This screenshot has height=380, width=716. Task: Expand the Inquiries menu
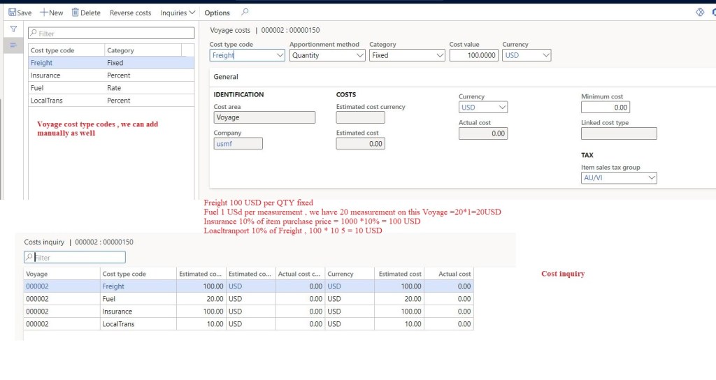(x=178, y=13)
